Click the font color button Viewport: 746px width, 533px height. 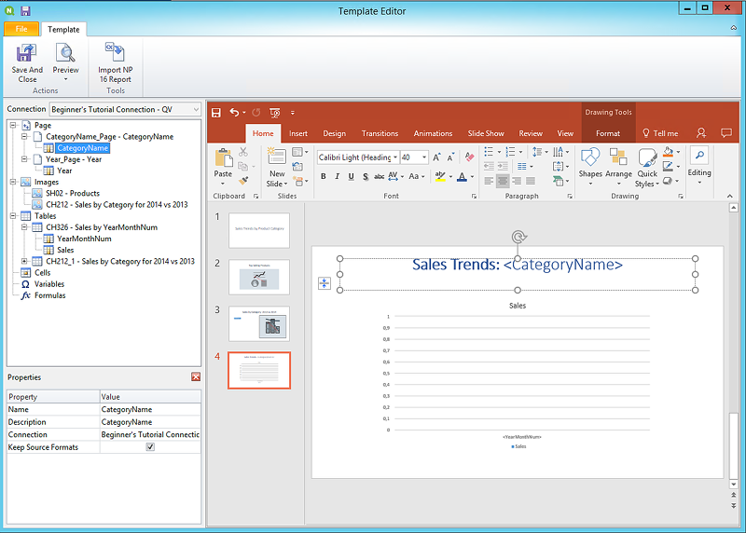(463, 176)
